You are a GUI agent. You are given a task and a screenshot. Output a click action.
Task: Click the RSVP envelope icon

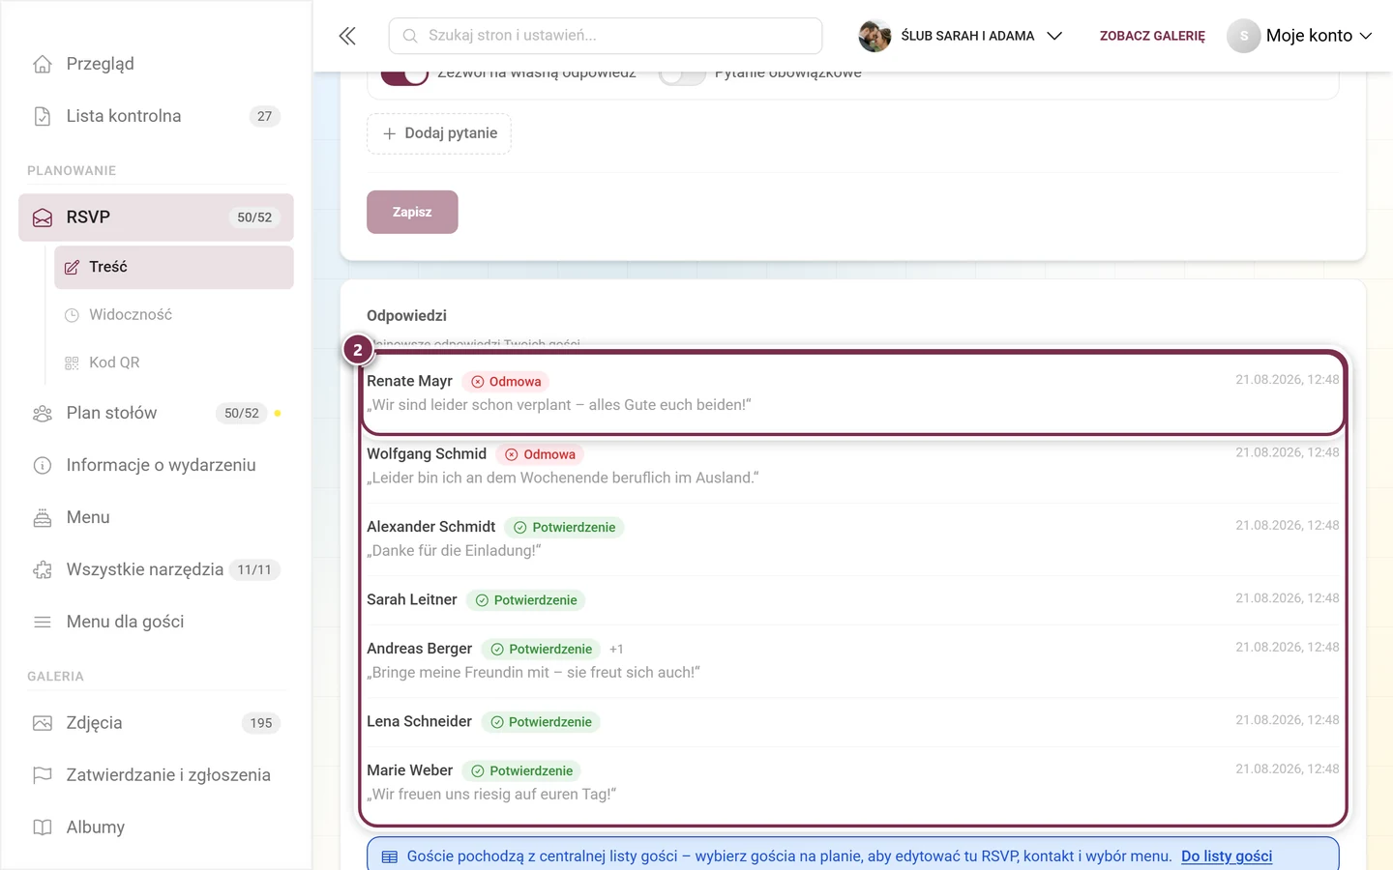(x=43, y=217)
